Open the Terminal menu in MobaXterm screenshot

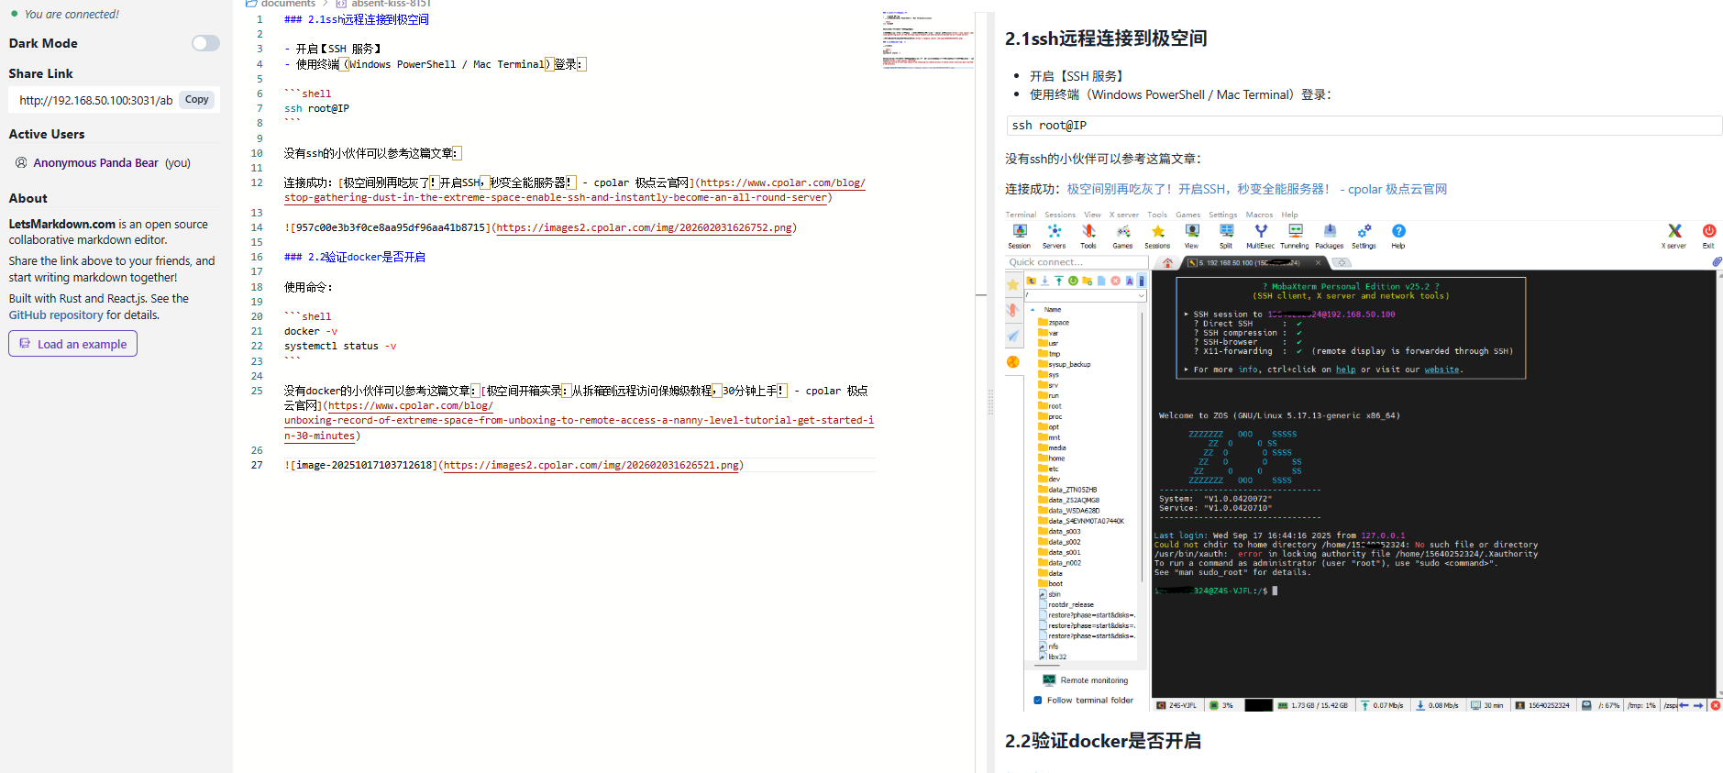[x=1021, y=215]
